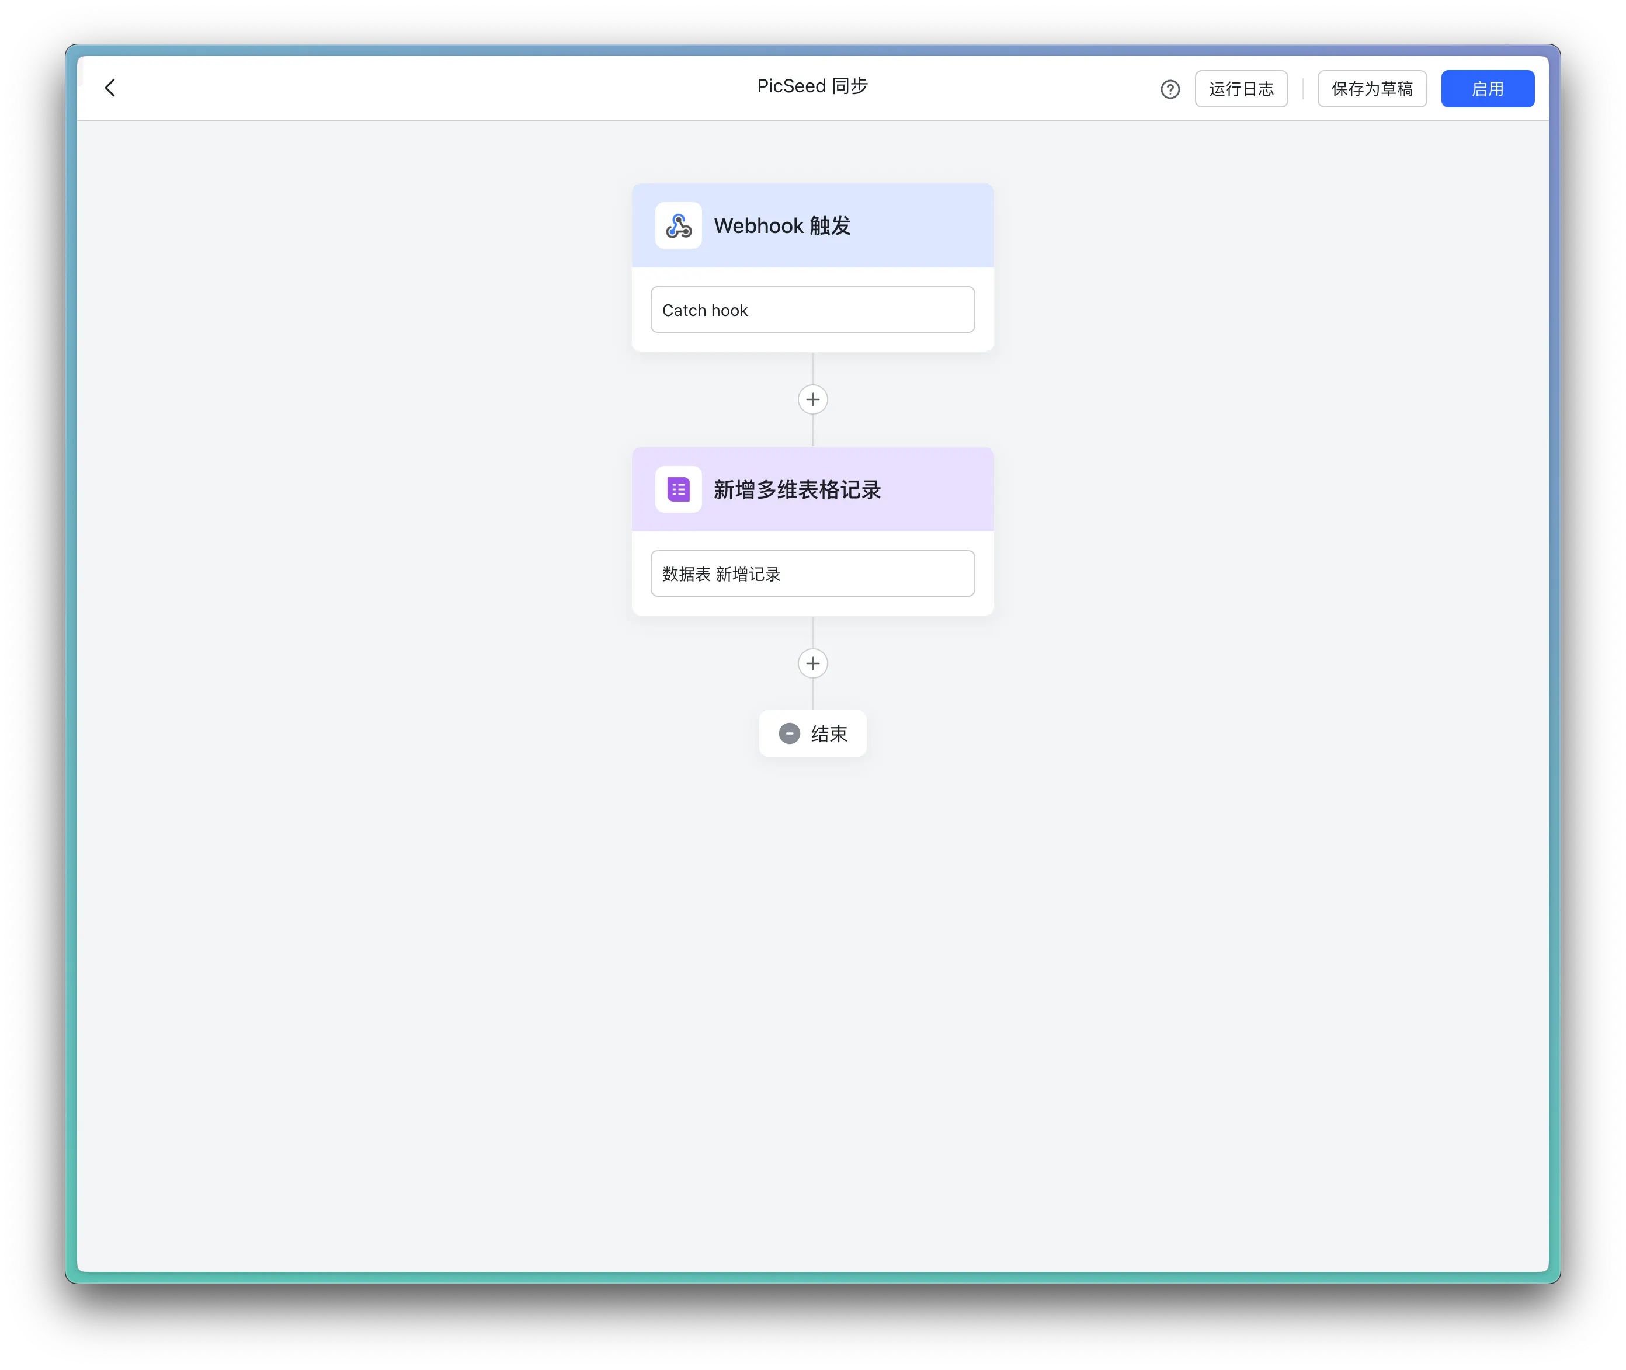Click the 结束 label text
This screenshot has height=1370, width=1626.
[x=829, y=734]
